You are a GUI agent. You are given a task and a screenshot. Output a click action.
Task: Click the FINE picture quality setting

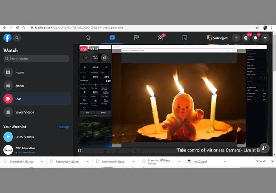[x=95, y=92]
